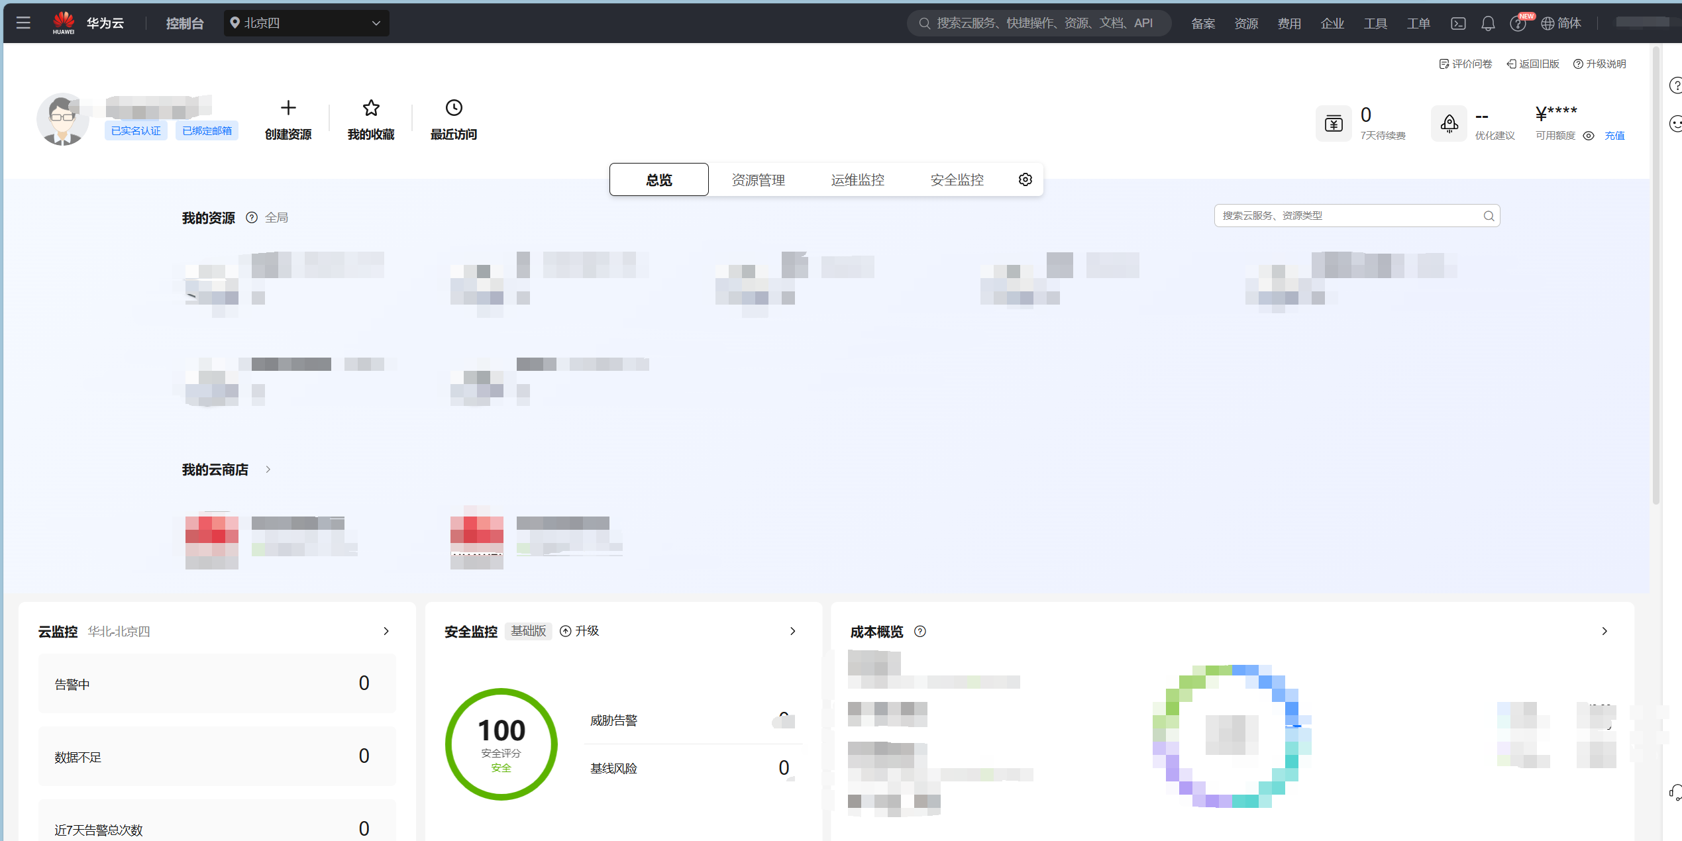Viewport: 1682px width, 841px height.
Task: Toggle available balance visibility eye
Action: click(1589, 136)
